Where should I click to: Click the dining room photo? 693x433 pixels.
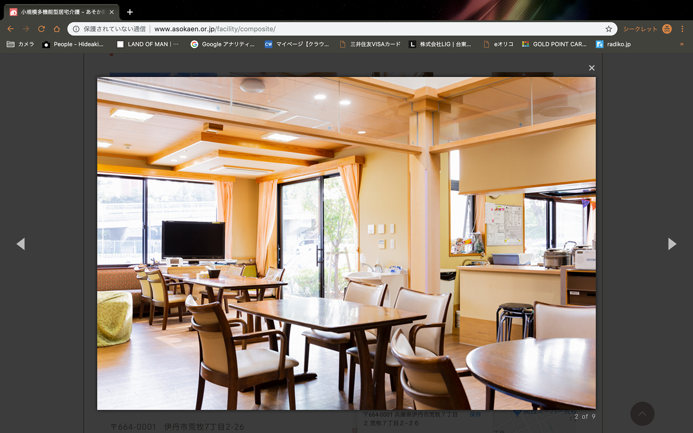point(346,243)
